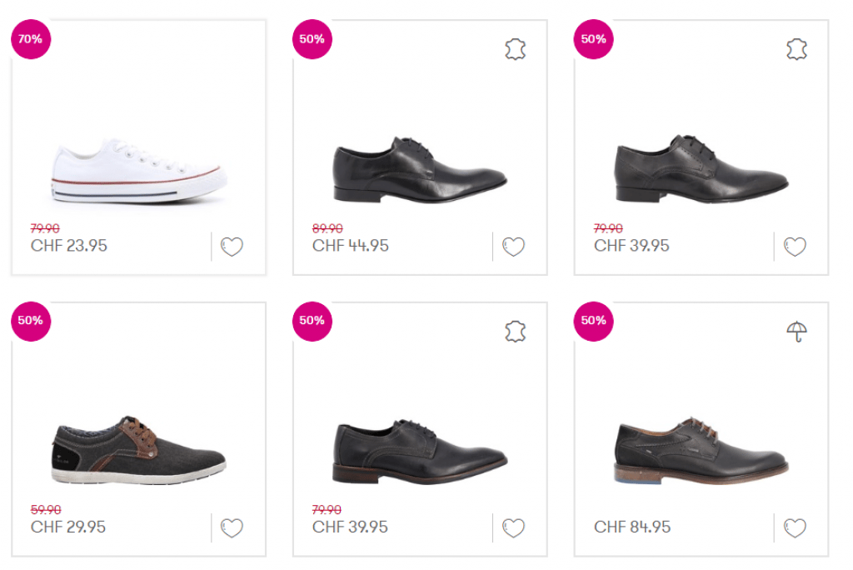Click the 50% badge on the grey canvas shoe
Viewport: 853px width, 570px height.
(x=31, y=321)
